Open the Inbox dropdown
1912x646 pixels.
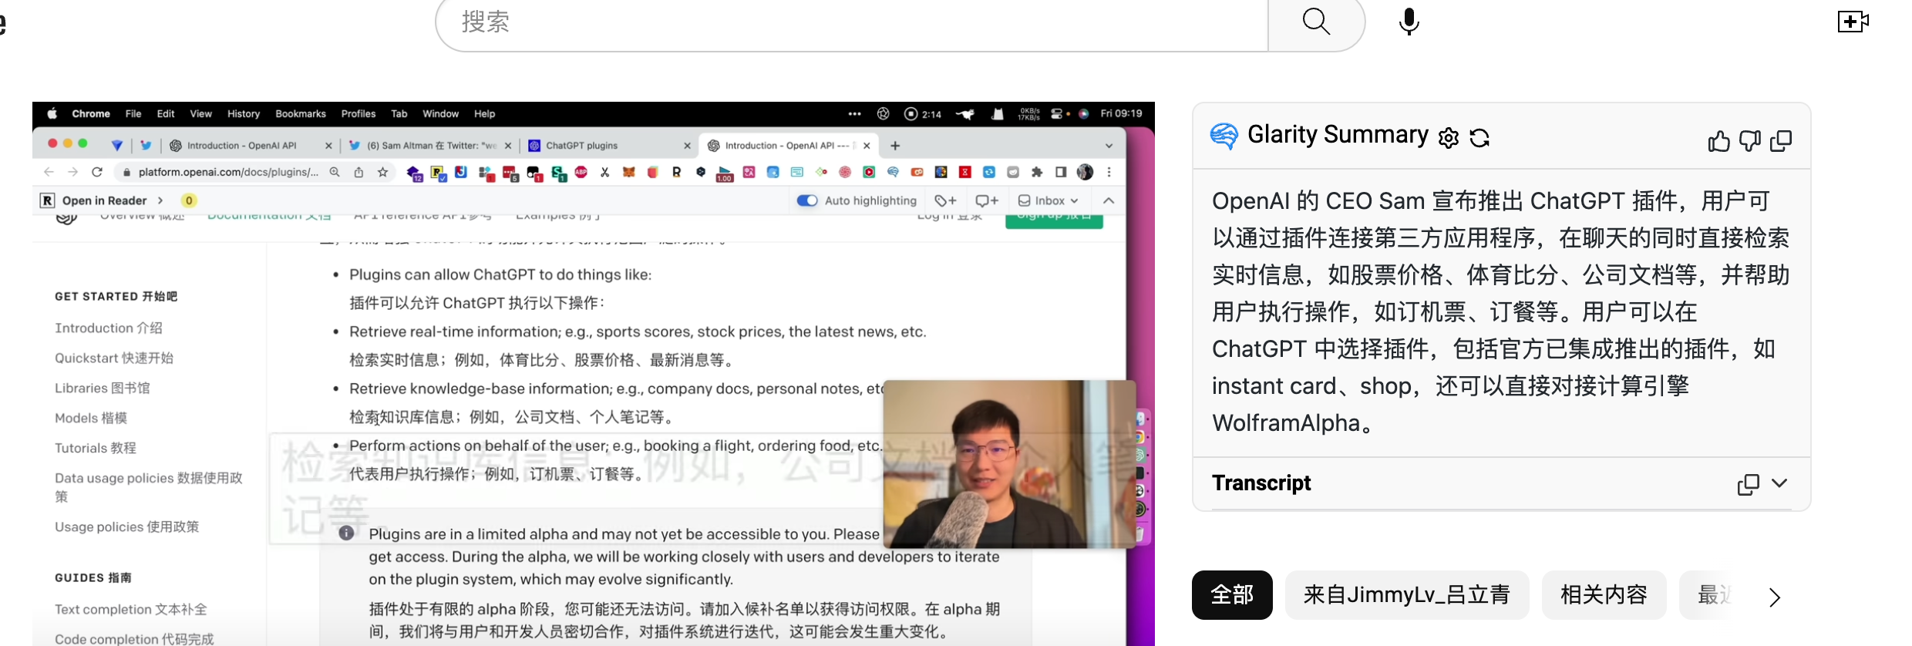pos(1048,200)
